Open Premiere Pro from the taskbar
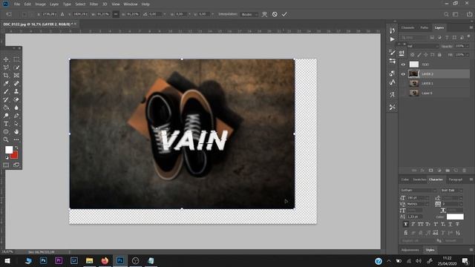 point(59,260)
